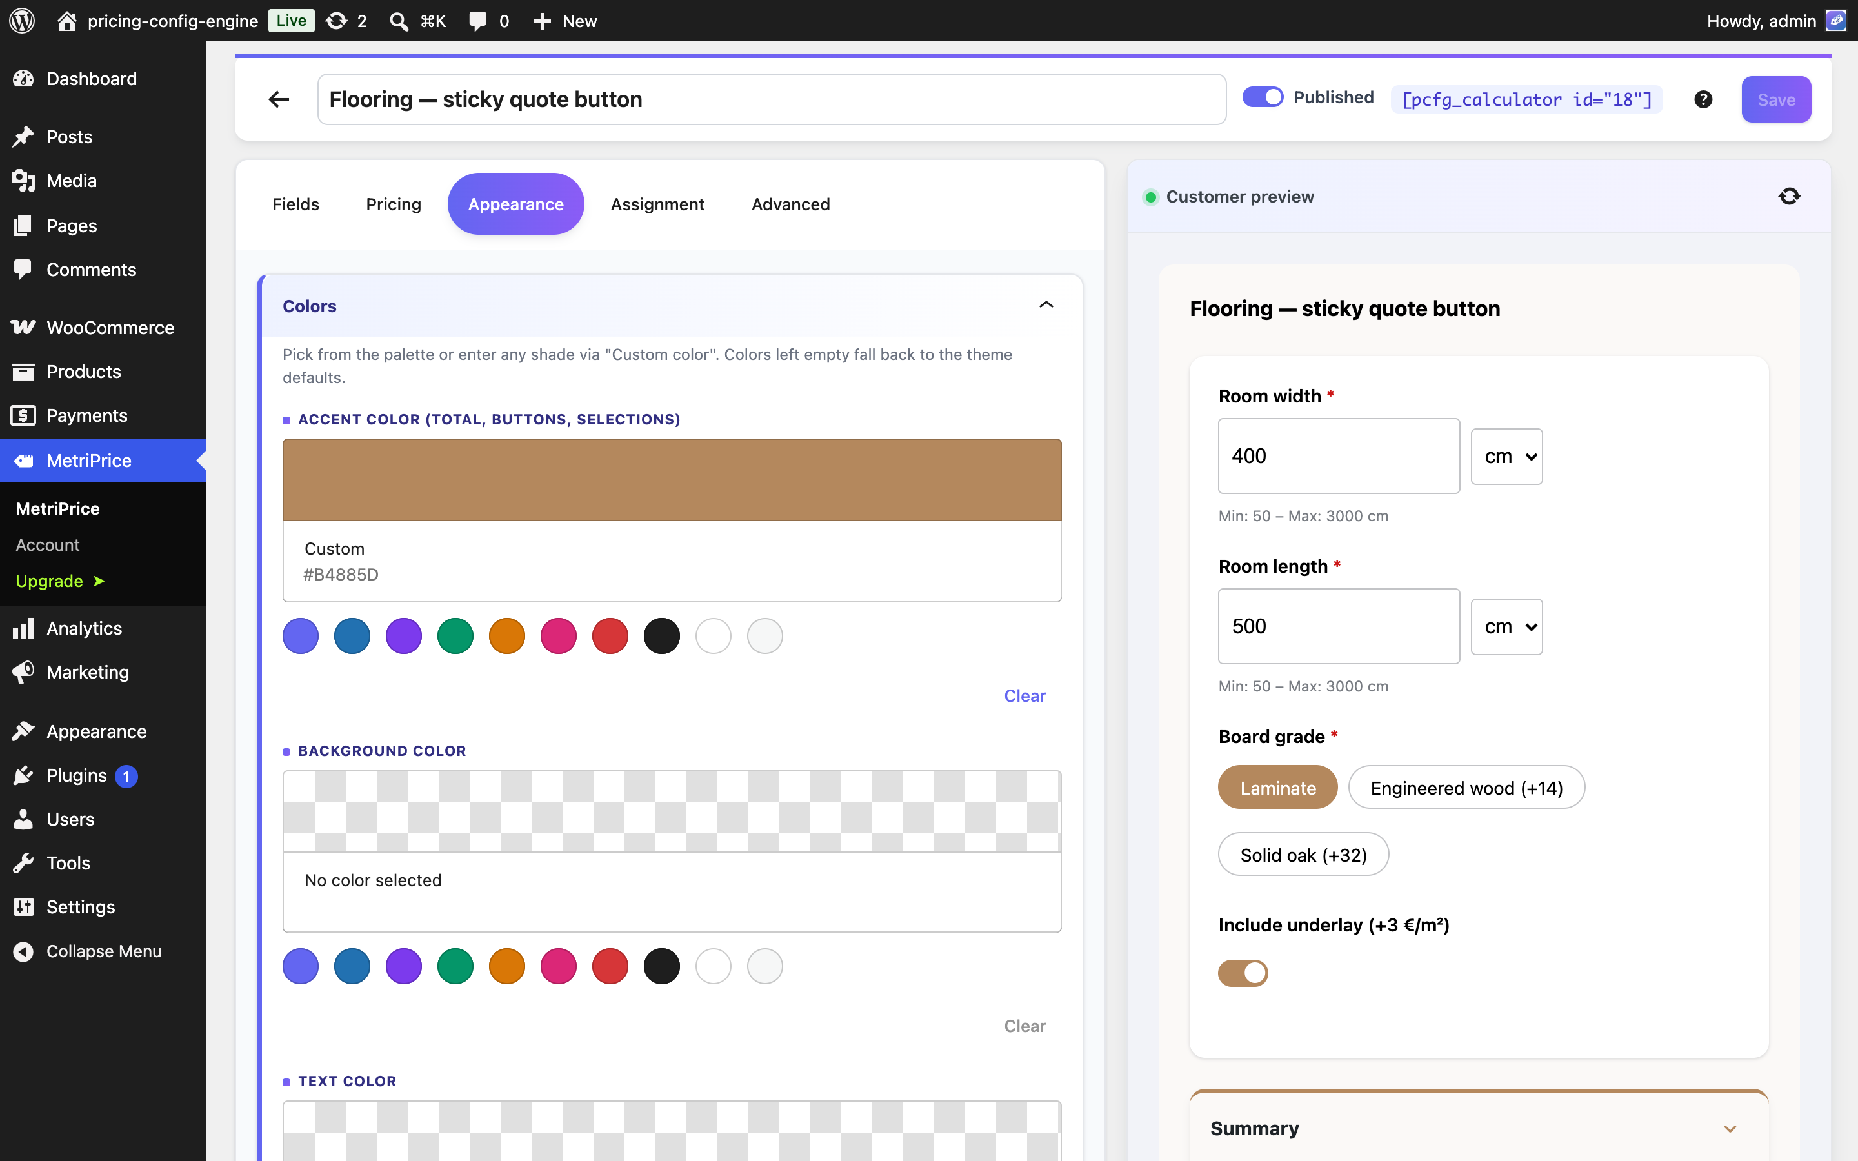Pick black background color swatch
The image size is (1858, 1161).
(662, 966)
